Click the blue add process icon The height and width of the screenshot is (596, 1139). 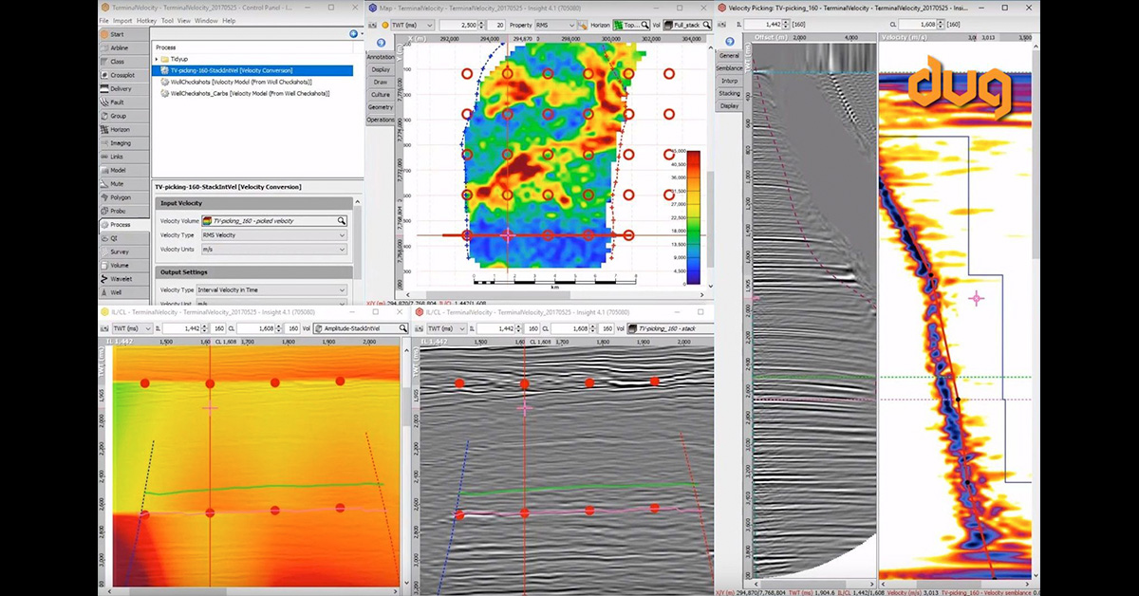point(353,33)
